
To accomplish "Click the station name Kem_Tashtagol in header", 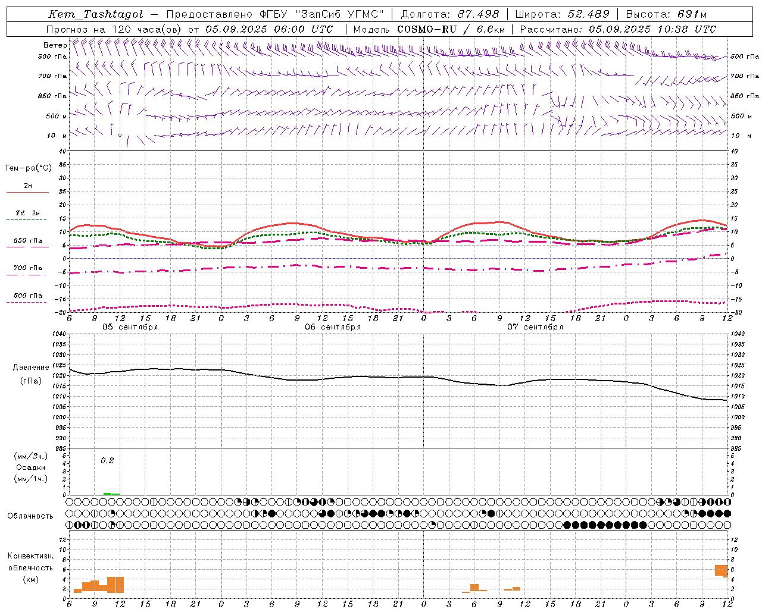I will (x=96, y=14).
